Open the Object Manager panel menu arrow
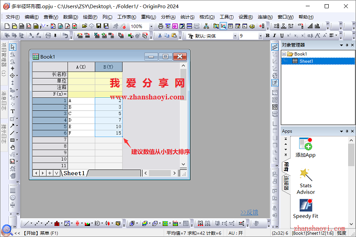356x237 pixels. (341, 45)
